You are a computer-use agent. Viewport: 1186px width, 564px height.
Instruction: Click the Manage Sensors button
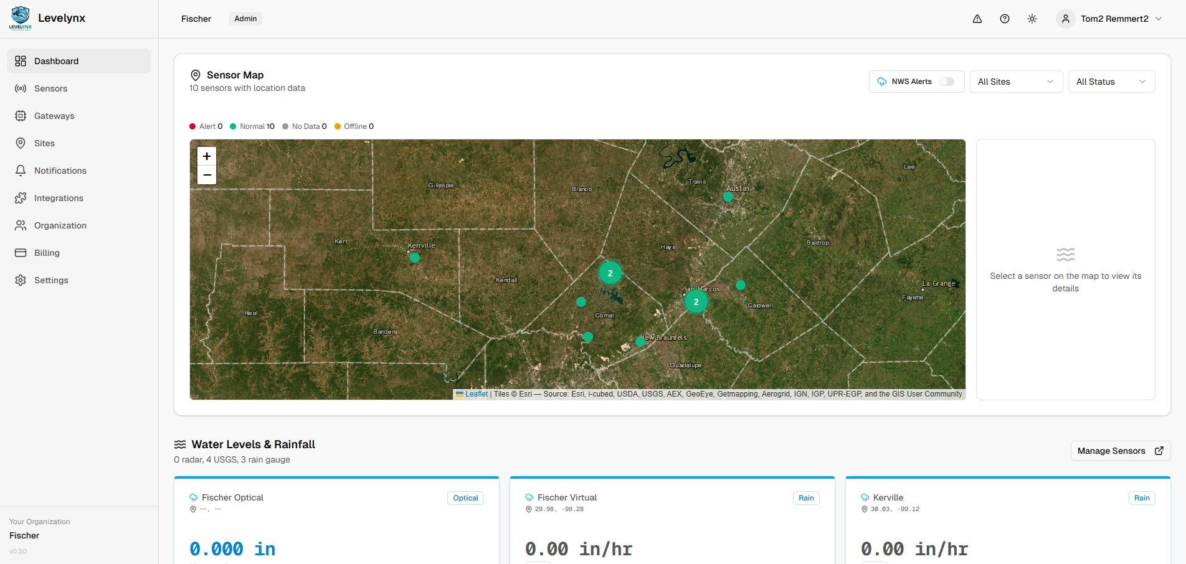[1121, 451]
